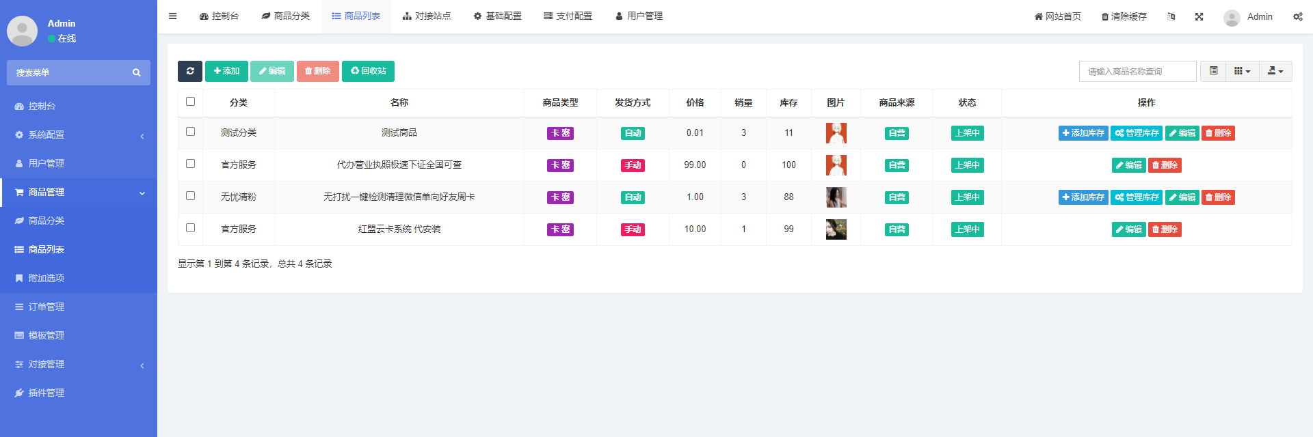This screenshot has width=1313, height=437.
Task: Click the green 添加 button
Action: [226, 71]
